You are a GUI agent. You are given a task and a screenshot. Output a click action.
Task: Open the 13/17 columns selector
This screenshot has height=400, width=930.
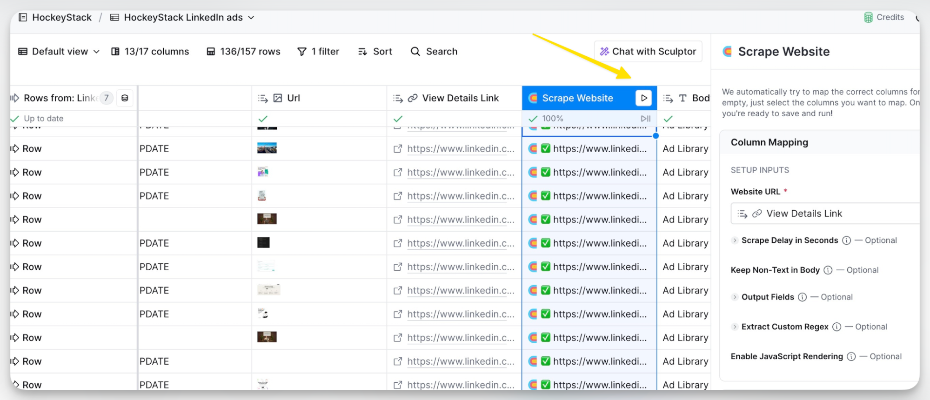pos(150,52)
